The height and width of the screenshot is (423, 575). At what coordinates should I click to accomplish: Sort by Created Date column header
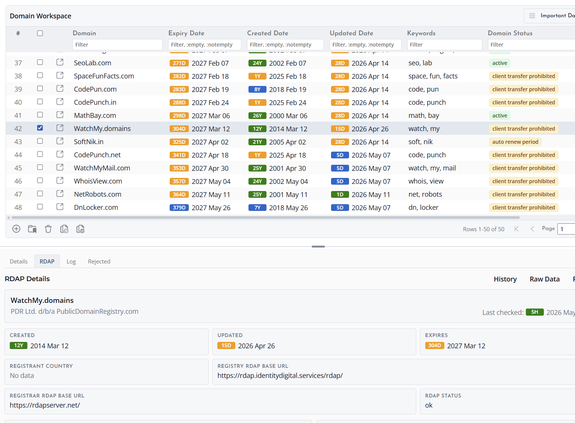click(x=268, y=33)
